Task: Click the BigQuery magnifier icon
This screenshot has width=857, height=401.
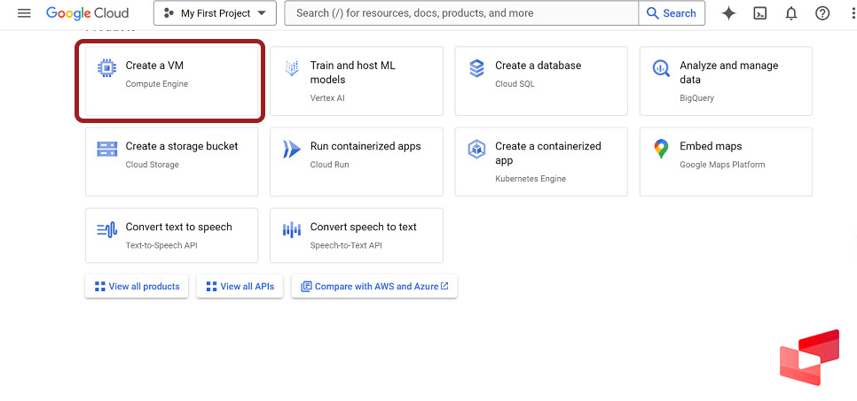Action: point(661,68)
